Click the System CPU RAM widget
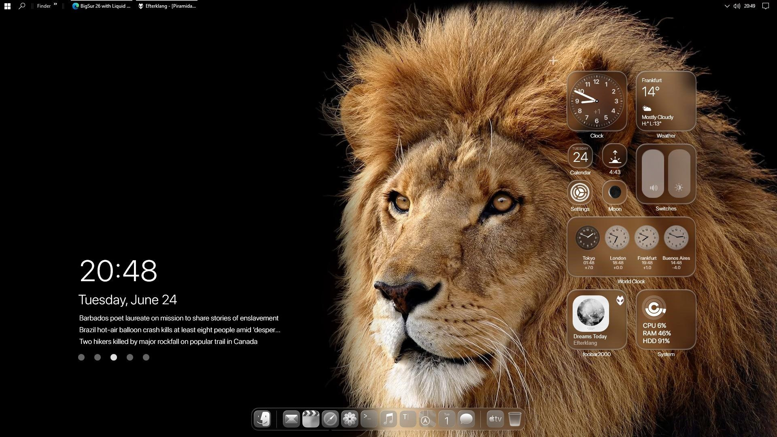777x437 pixels. 666,320
